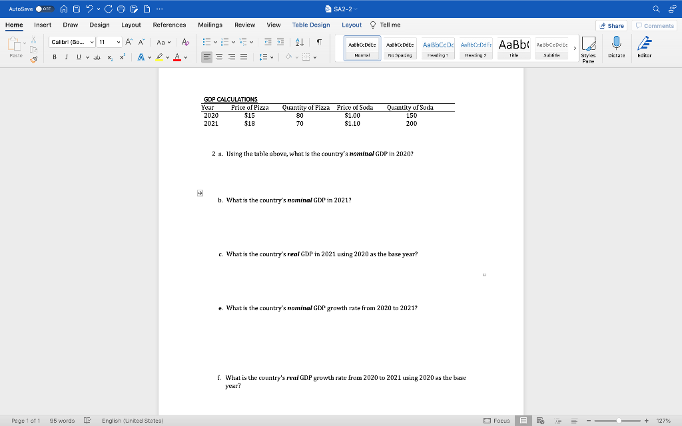The image size is (682, 426).
Task: Apply text effects to selection
Action: tap(141, 57)
